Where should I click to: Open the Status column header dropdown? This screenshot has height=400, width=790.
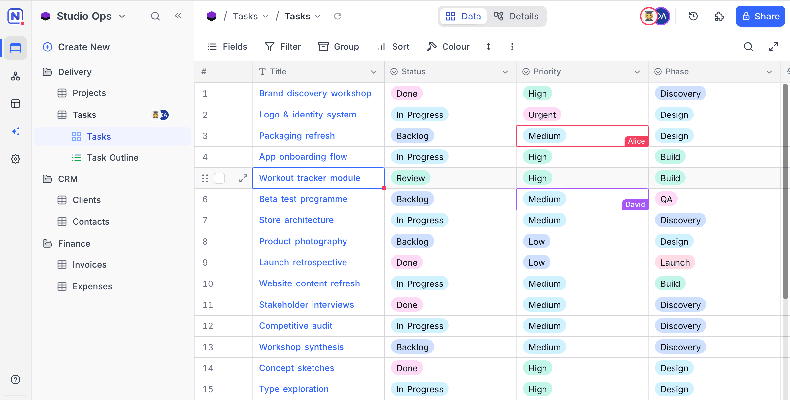tap(505, 72)
